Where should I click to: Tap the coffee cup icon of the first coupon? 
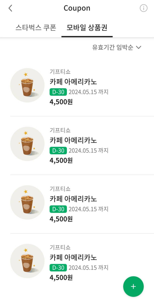[x=27, y=85]
